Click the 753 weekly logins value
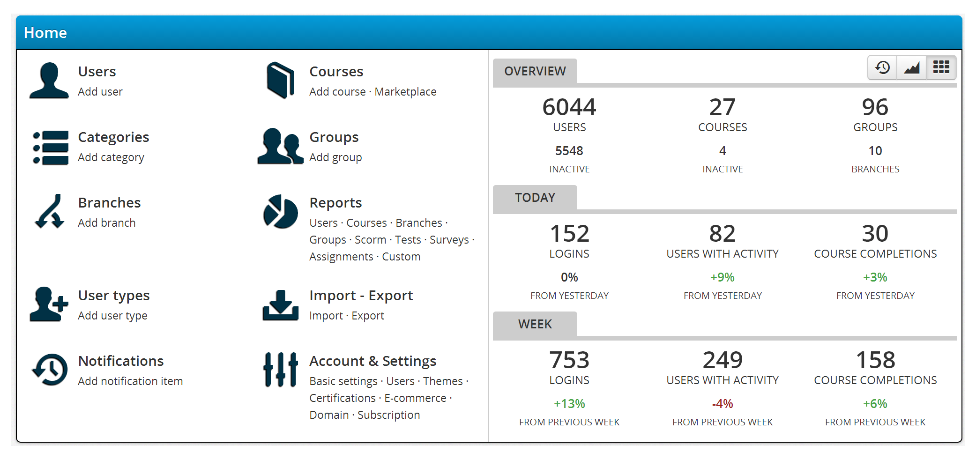 (x=569, y=360)
